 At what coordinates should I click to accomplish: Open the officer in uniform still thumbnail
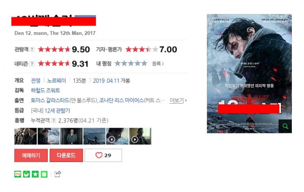point(72,136)
